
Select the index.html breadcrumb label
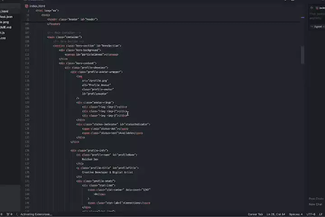(x=37, y=6)
